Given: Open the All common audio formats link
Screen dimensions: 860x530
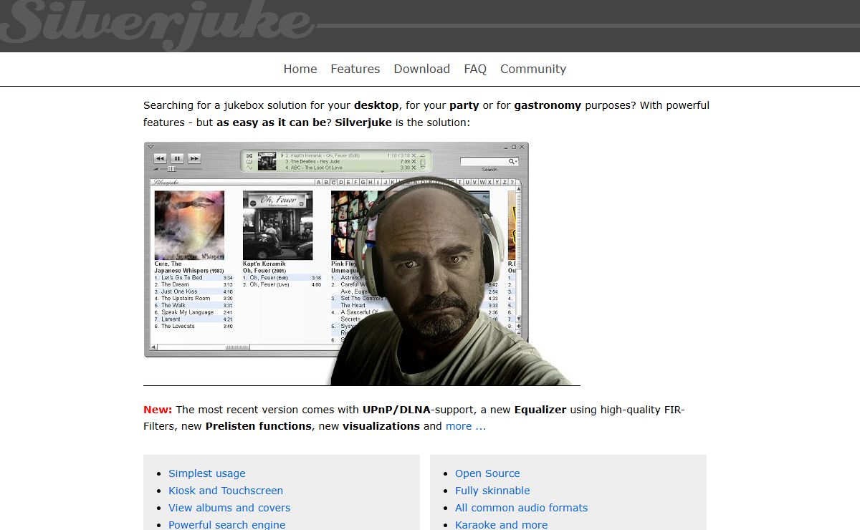Looking at the screenshot, I should (x=521, y=508).
